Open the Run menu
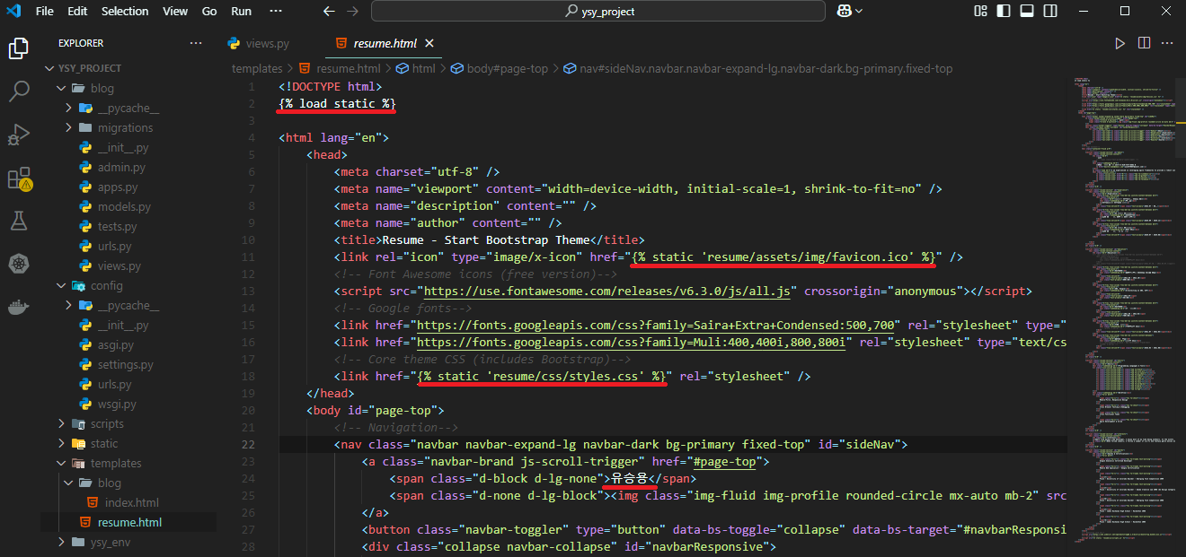Image resolution: width=1186 pixels, height=557 pixels. (x=241, y=11)
